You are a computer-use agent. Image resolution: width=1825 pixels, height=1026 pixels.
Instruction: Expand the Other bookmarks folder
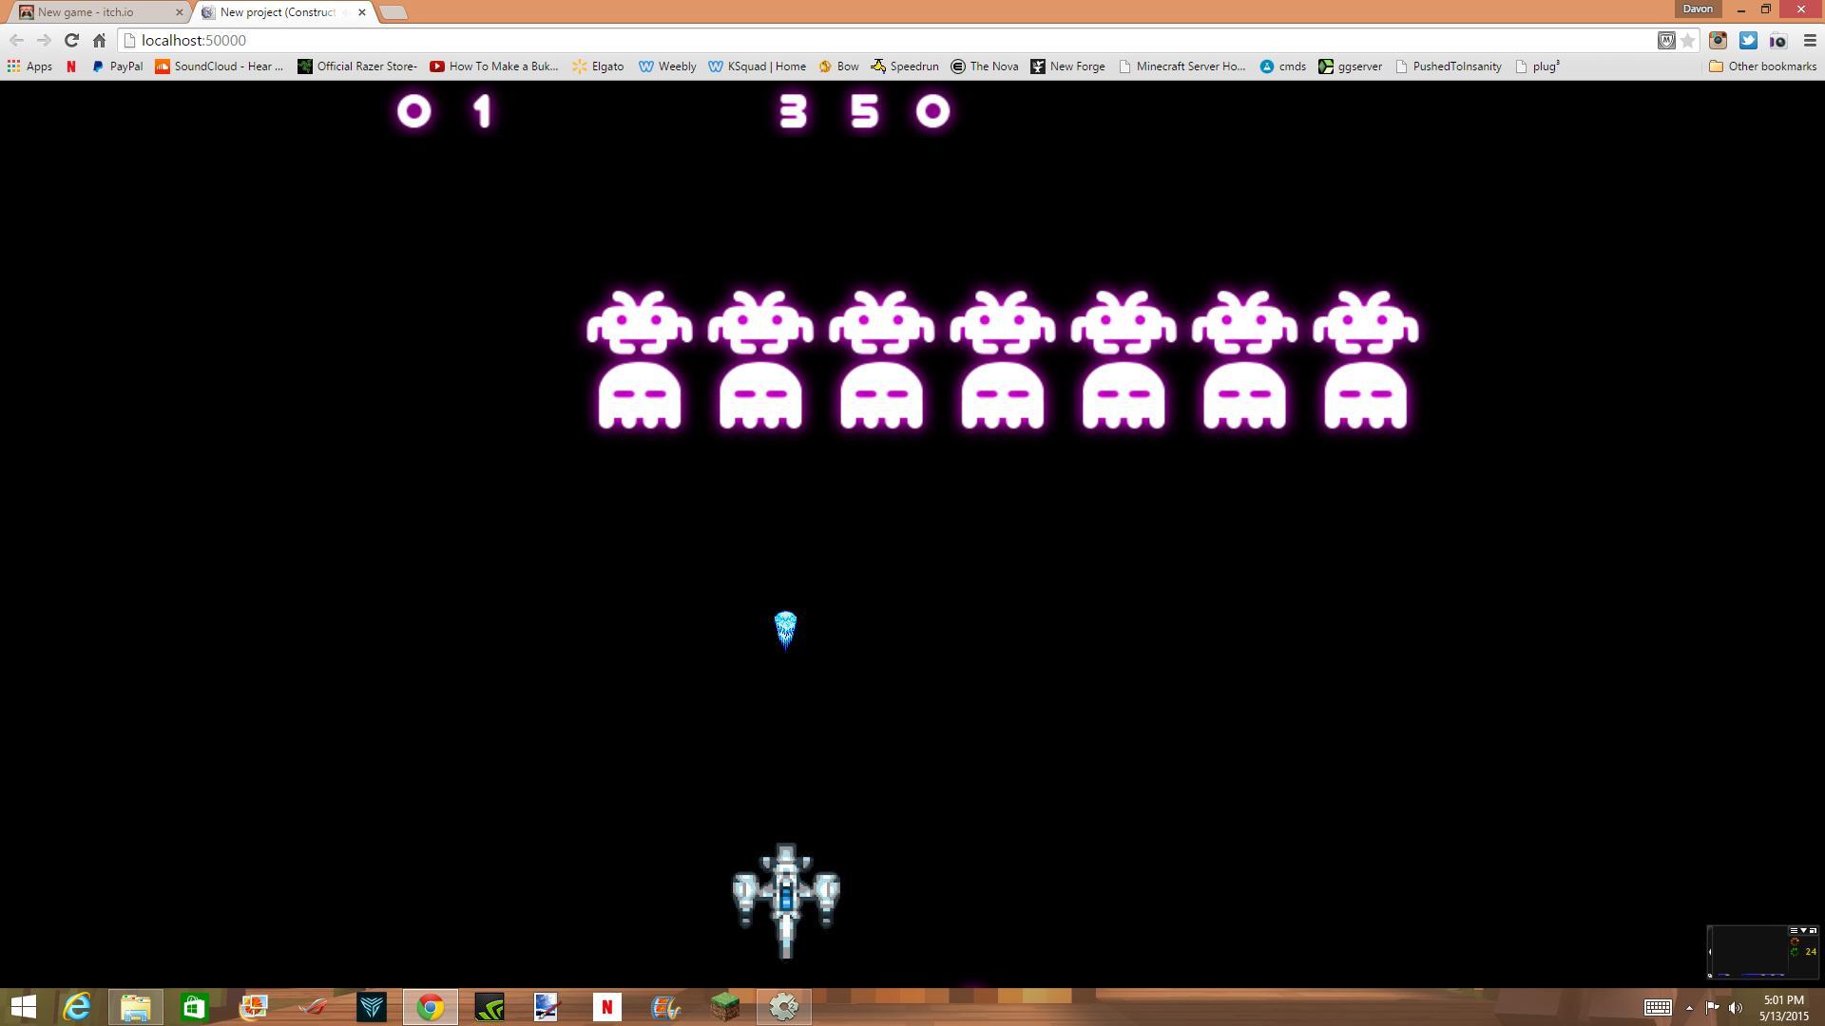(x=1762, y=66)
